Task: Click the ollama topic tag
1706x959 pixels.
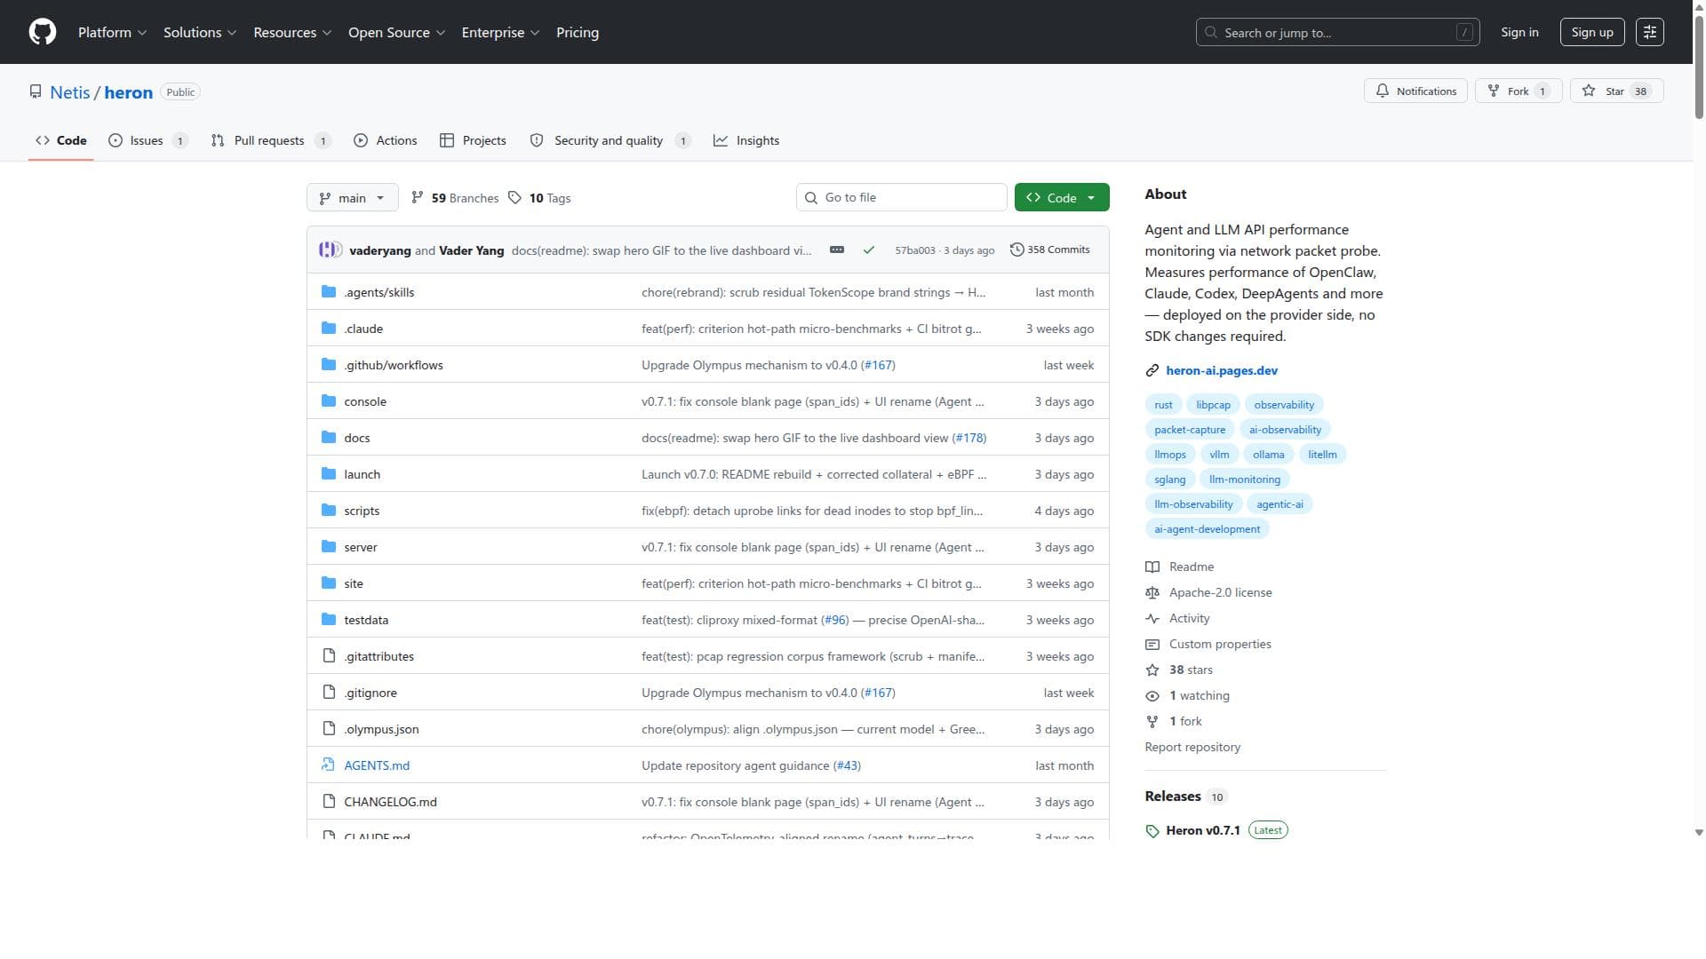Action: 1268,455
